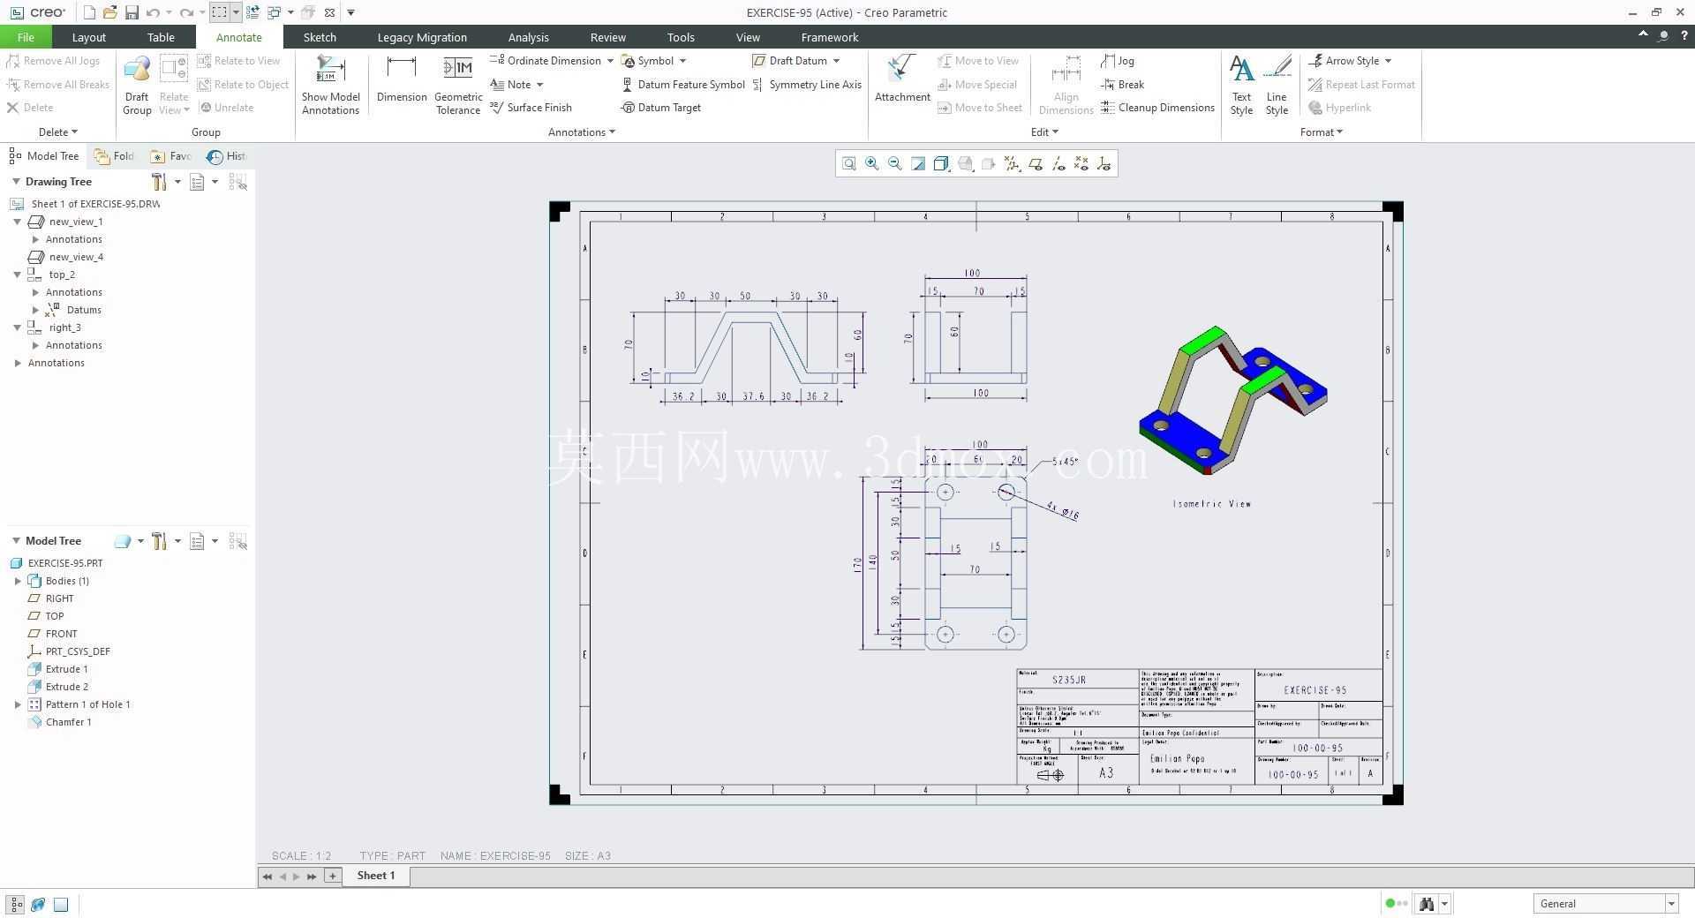Click the Repaint icon in graphics toolbar
This screenshot has width=1695, height=918.
918,163
